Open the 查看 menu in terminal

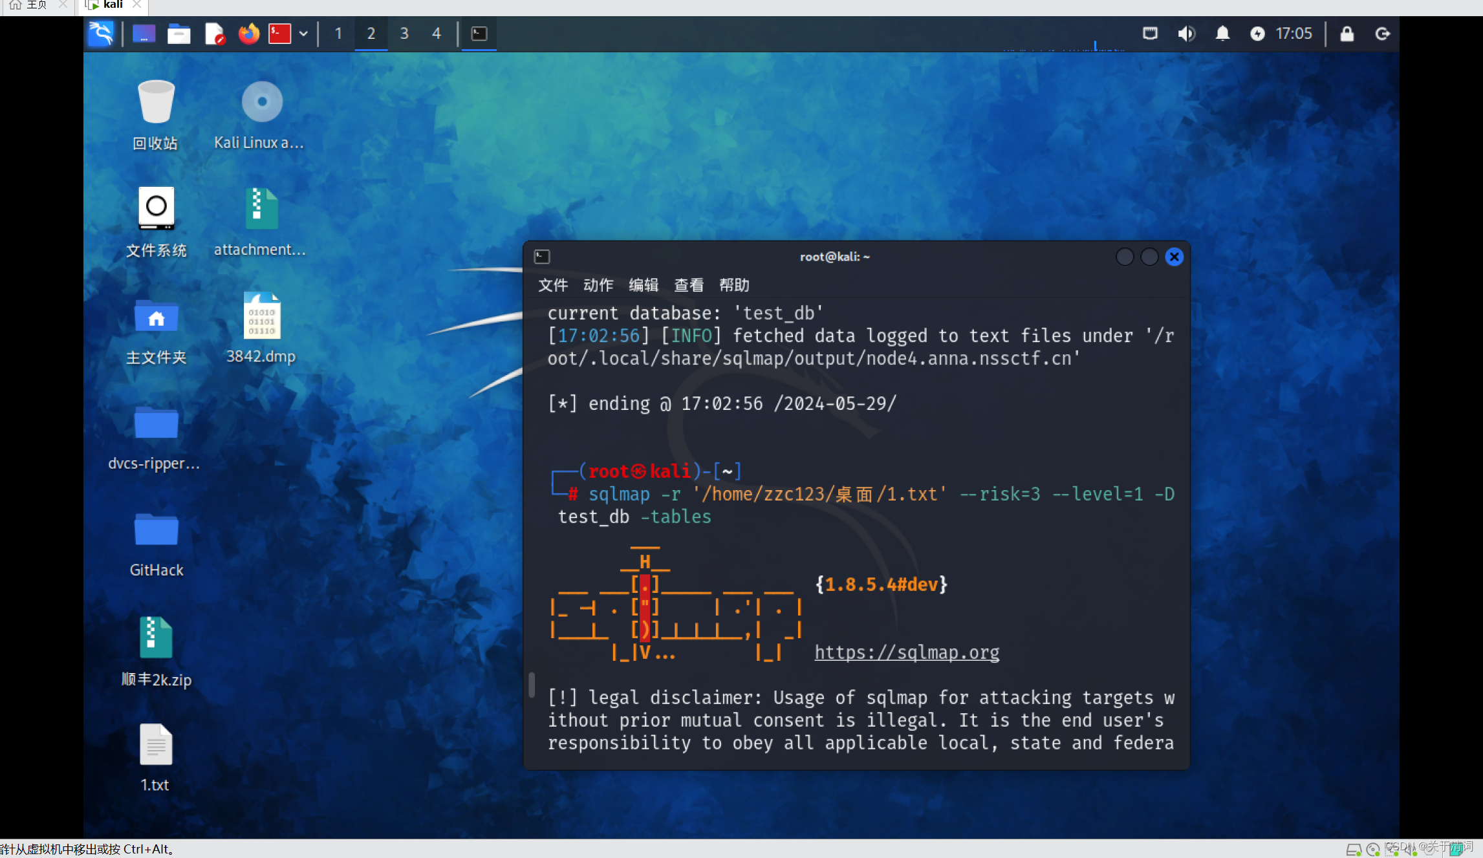point(689,285)
